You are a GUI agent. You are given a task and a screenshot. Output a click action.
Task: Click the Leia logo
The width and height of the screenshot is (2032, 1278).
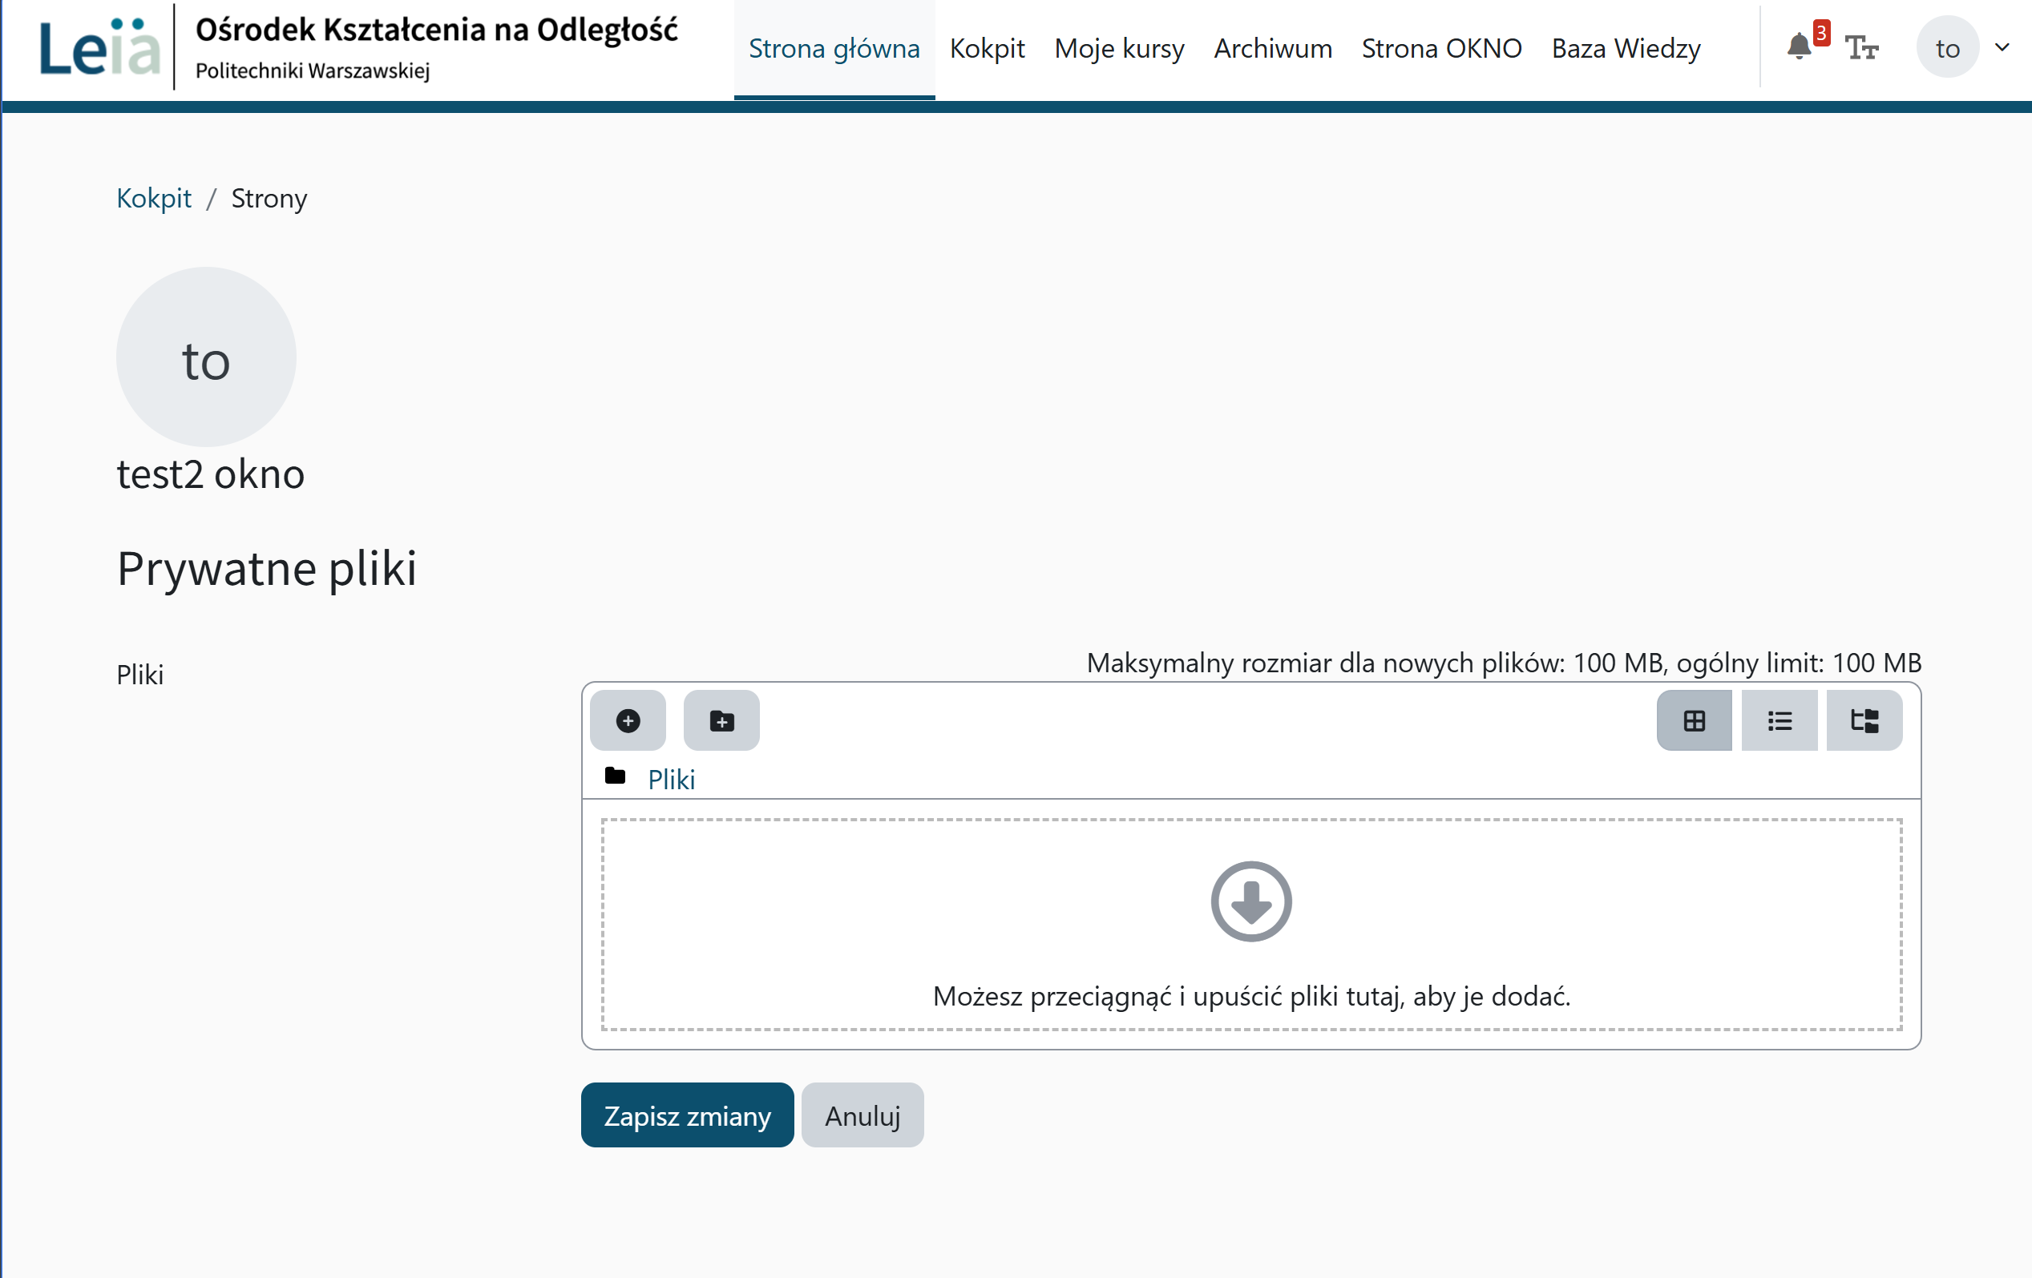point(97,48)
